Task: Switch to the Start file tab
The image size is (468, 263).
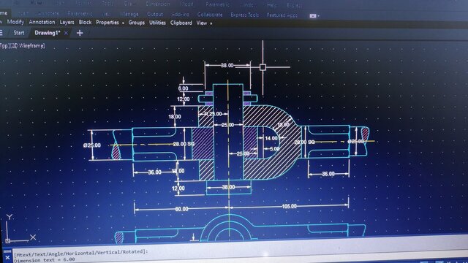Action: [x=19, y=33]
